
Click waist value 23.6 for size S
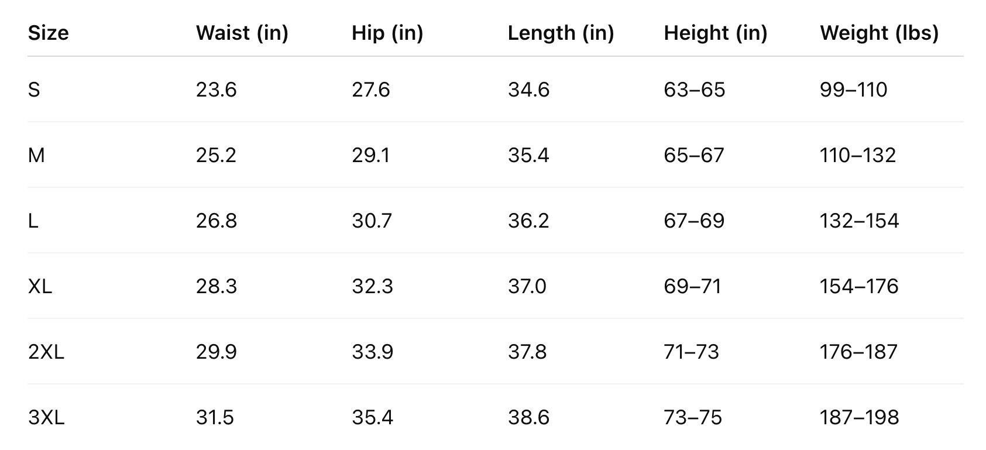point(216,90)
